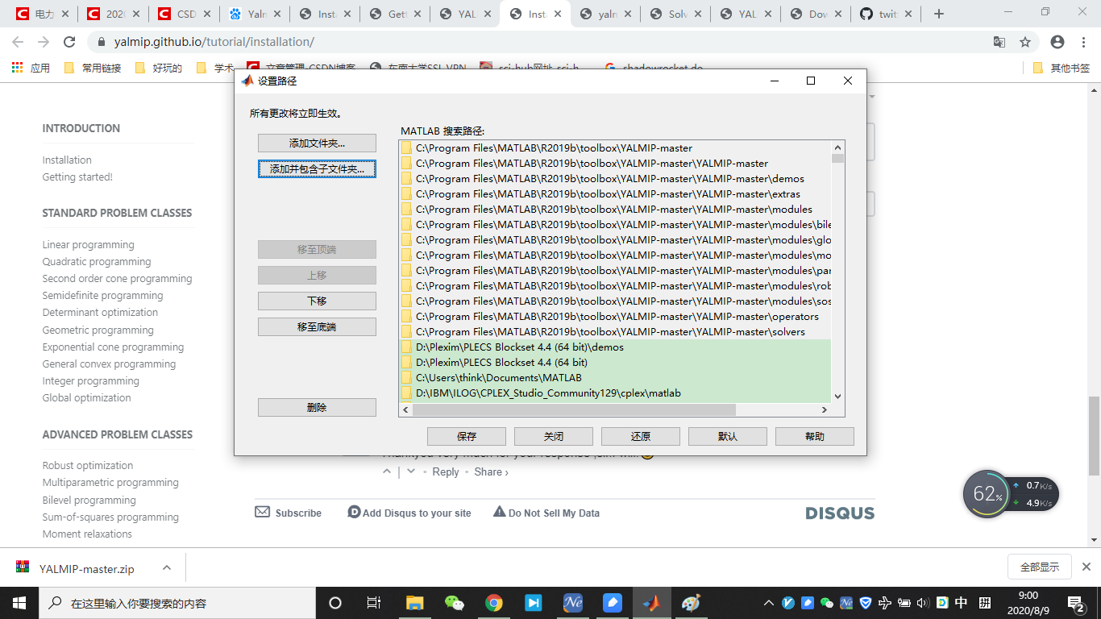Screen dimensions: 1101x619
Task: Select the CPLEX_Studio_Community129 matlab path
Action: pos(616,393)
